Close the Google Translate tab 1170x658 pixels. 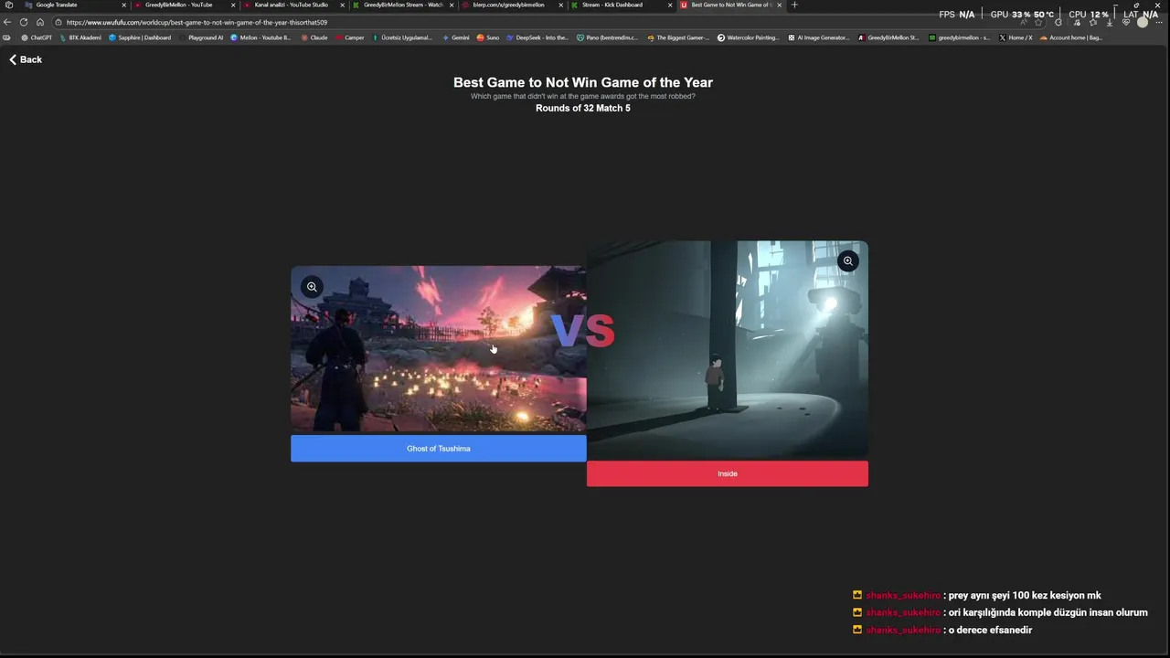(x=123, y=5)
